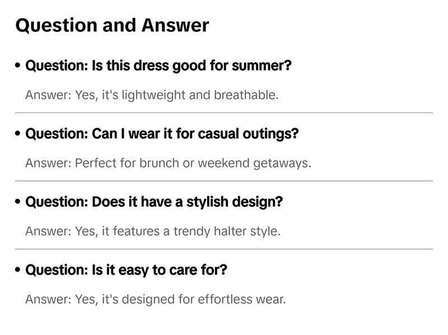Select the question about summer suitability
Viewport: 448px width, 335px height.
coord(158,66)
